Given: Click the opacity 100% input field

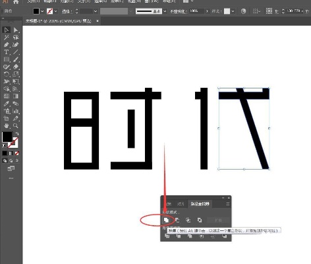Looking at the screenshot, I should (197, 11).
